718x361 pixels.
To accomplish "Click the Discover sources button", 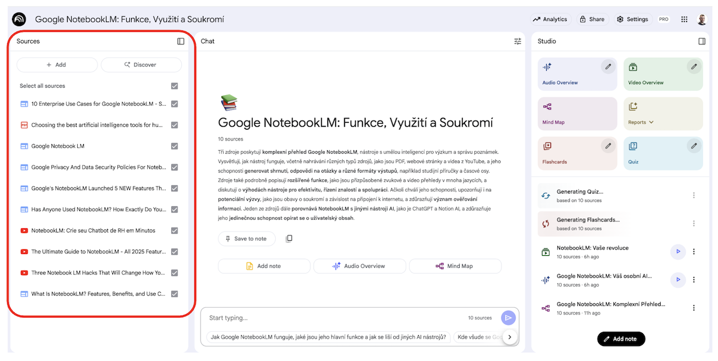I will [141, 65].
